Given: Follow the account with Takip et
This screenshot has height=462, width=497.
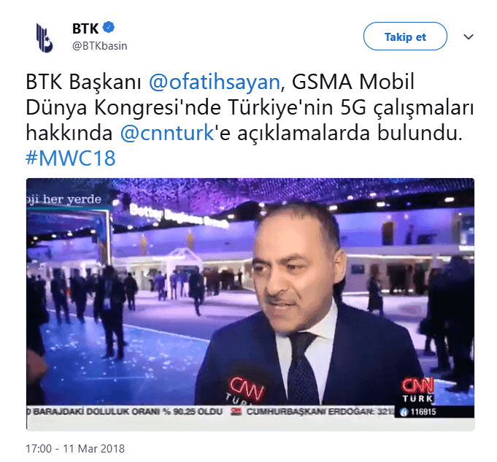Looking at the screenshot, I should (x=405, y=36).
